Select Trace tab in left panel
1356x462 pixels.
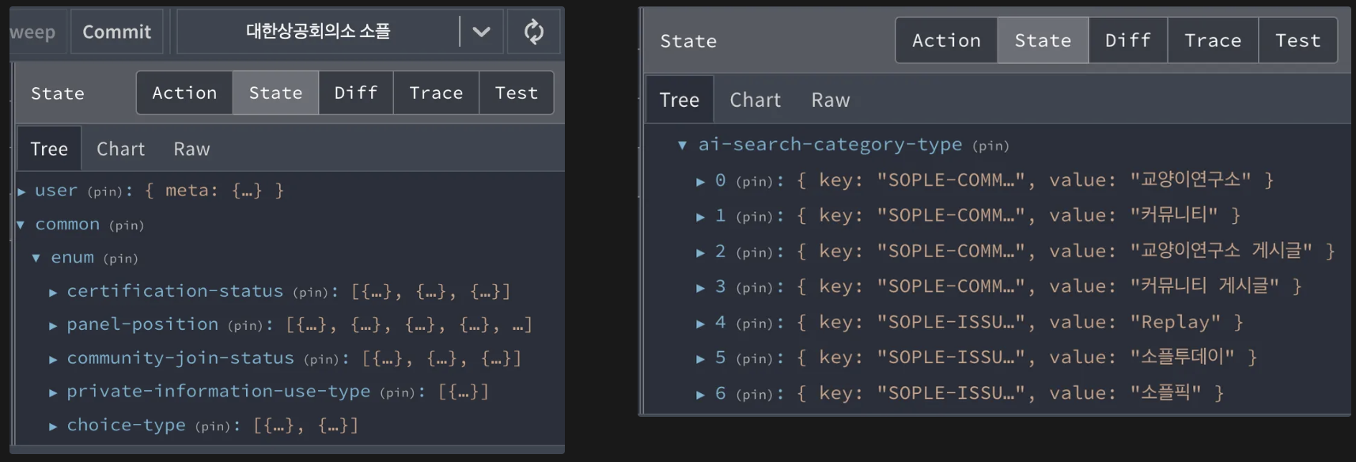[436, 93]
